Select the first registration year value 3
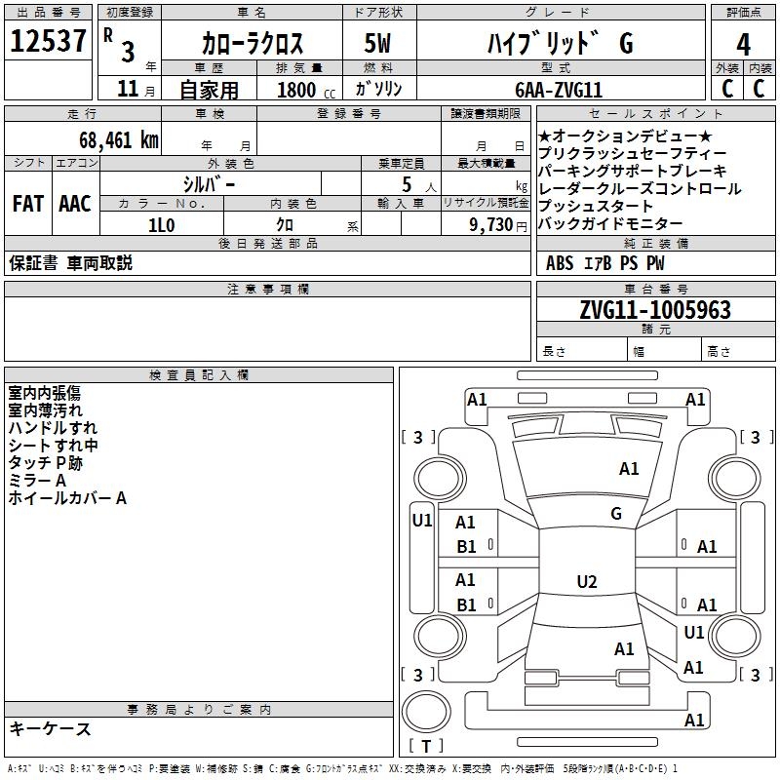The width and height of the screenshot is (780, 780). click(x=128, y=52)
